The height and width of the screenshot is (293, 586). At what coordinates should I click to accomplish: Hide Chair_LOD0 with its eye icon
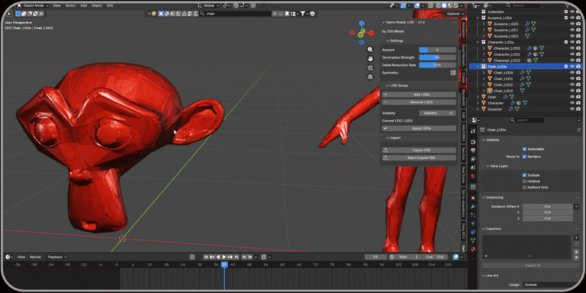click(x=572, y=73)
